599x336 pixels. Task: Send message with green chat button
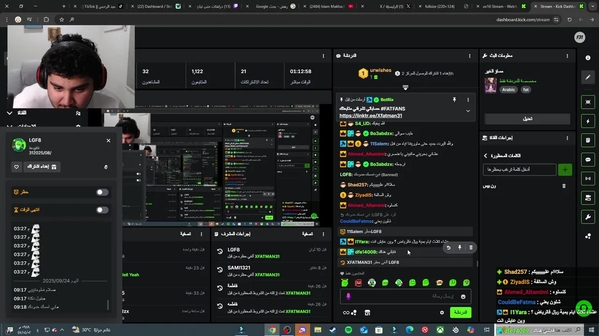[460, 313]
